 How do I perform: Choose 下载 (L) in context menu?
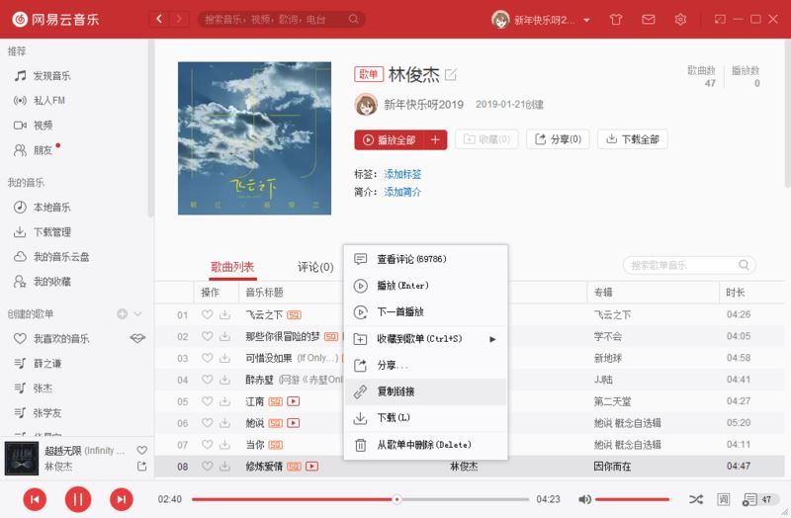426,418
